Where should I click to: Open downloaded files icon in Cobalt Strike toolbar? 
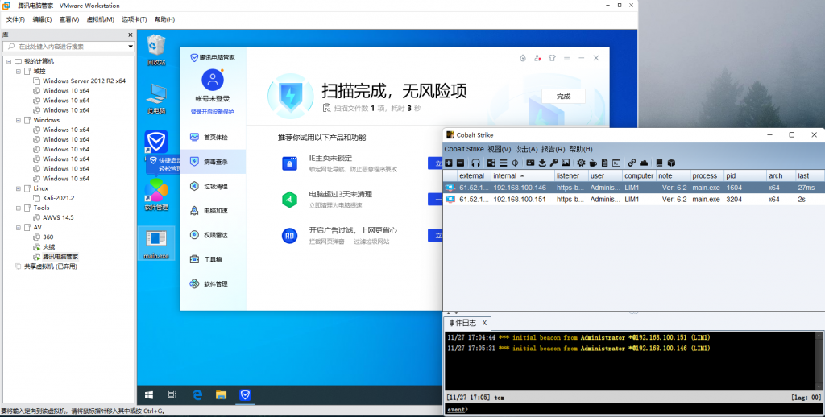coord(542,163)
